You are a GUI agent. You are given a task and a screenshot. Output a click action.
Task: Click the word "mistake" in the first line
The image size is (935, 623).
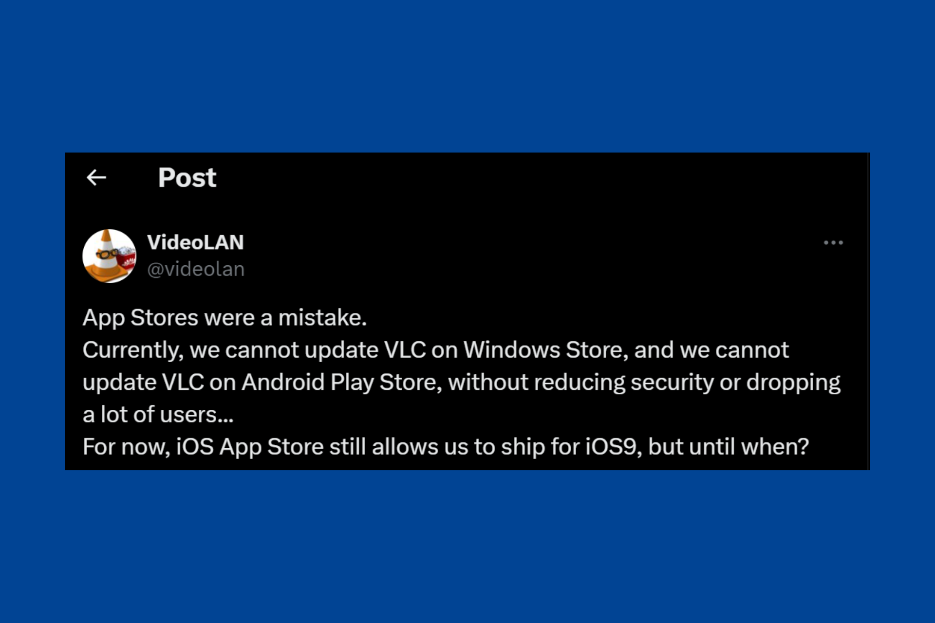(320, 318)
